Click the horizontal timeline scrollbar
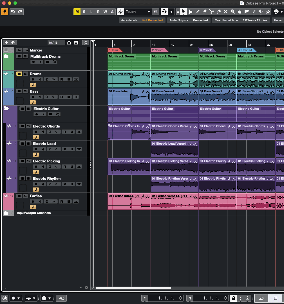The width and height of the screenshot is (284, 304). 133,288
